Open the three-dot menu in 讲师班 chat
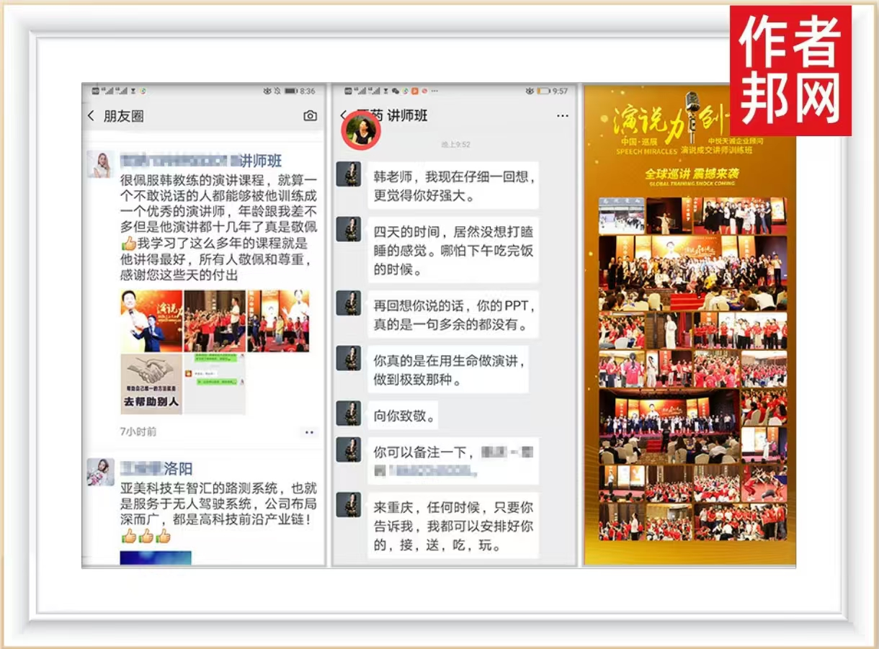Screen dimensions: 879x649 pos(563,116)
